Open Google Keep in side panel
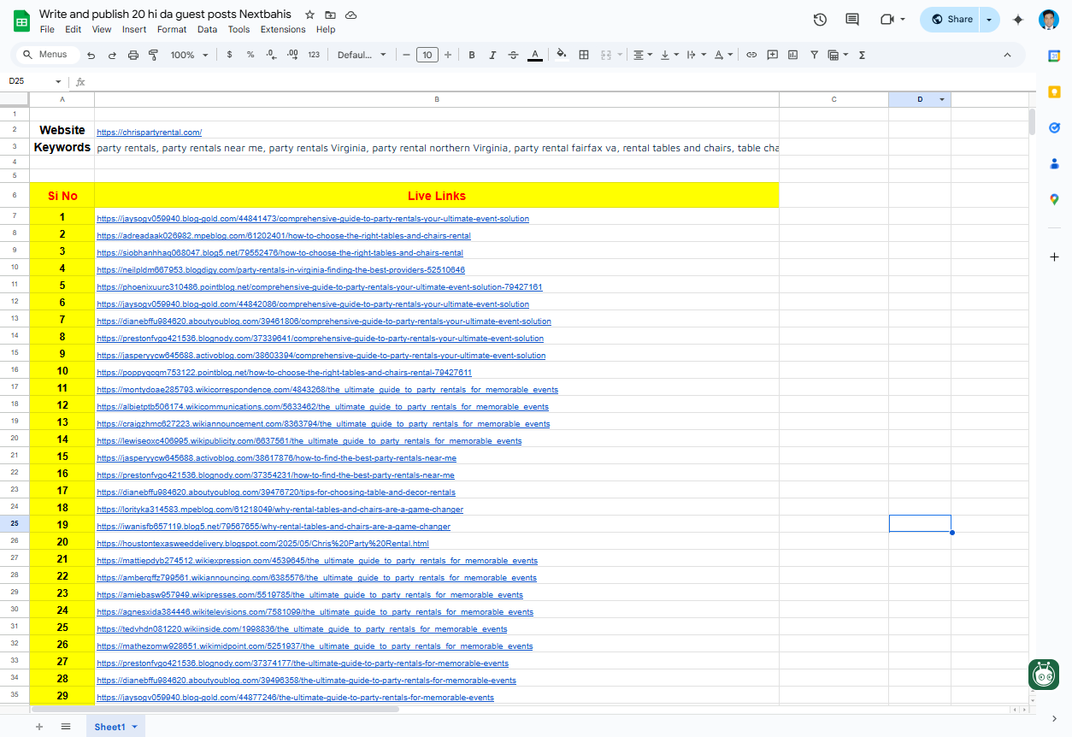 pos(1054,91)
